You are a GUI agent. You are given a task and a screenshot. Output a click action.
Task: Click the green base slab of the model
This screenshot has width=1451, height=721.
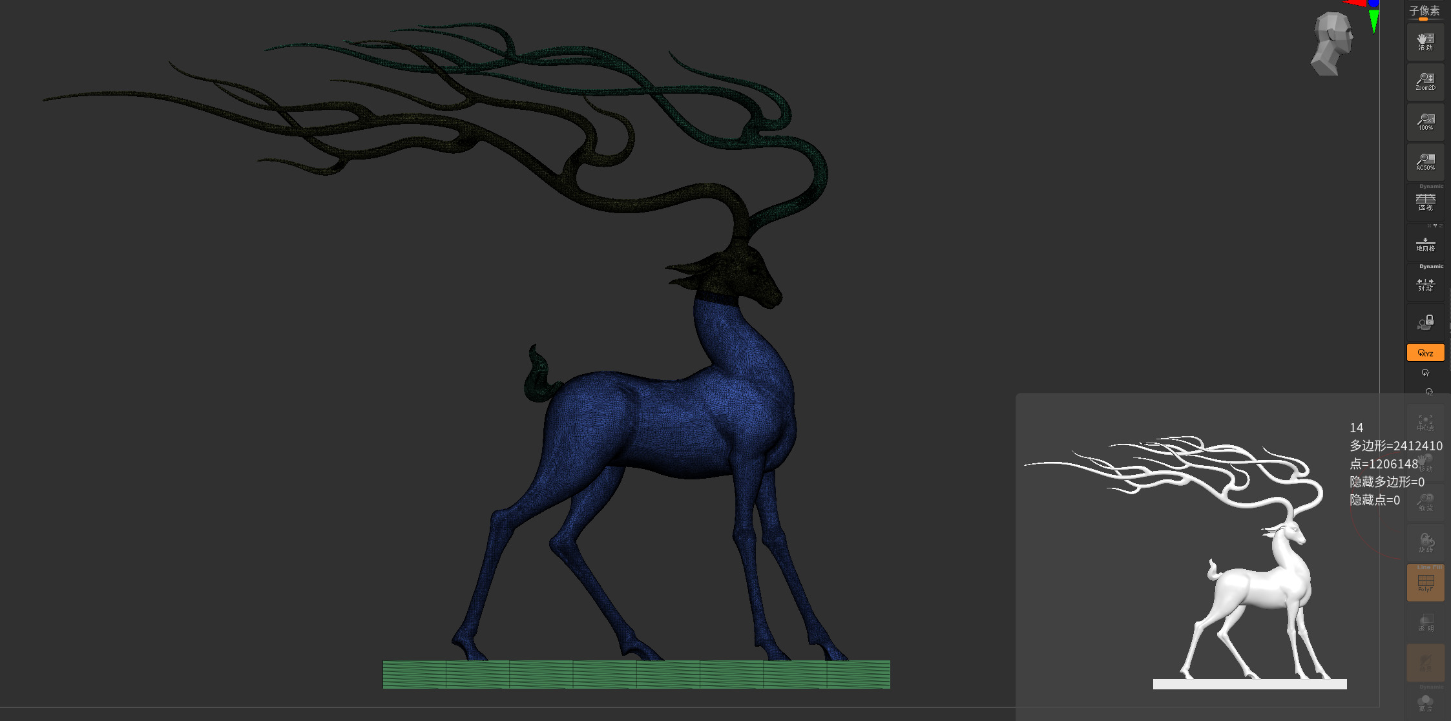(636, 674)
